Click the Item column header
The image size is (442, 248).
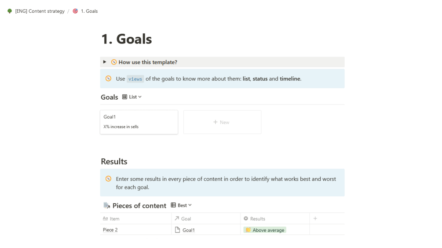click(114, 219)
